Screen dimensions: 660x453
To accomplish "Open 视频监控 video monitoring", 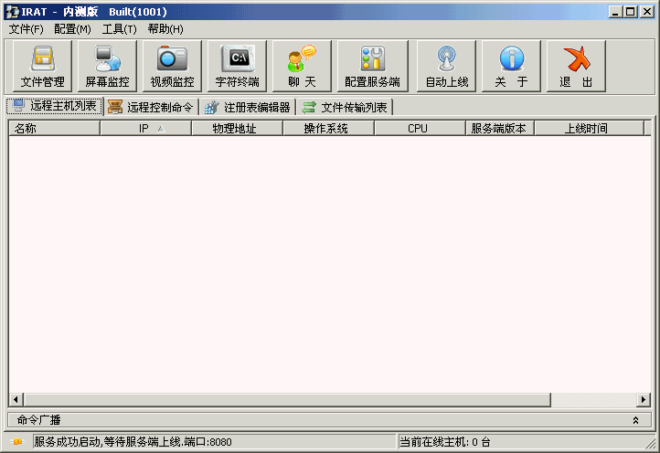I will pos(172,67).
